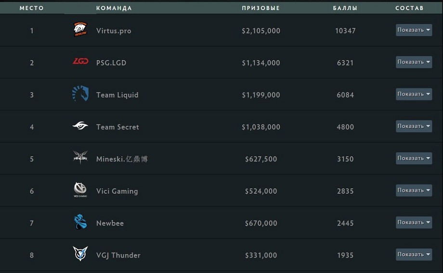The image size is (443, 273).
Task: Expand roster dropdown for PSG.LGD
Action: [x=414, y=62]
